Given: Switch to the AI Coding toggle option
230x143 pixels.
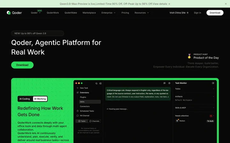Looking at the screenshot, I should (25, 99).
